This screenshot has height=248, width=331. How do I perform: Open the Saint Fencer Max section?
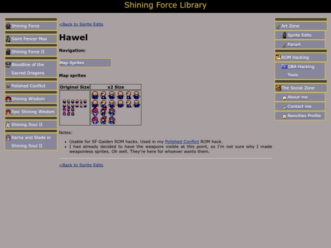point(29,39)
